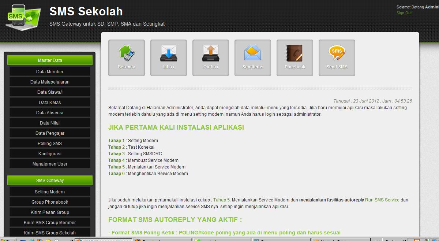Viewport: 439px width, 241px height.
Task: Open the Outbox icon
Action: tap(211, 58)
